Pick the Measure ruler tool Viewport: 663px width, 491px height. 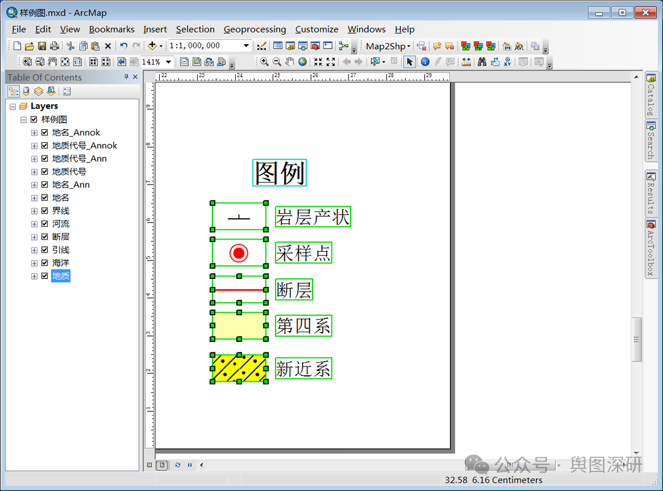tap(466, 62)
